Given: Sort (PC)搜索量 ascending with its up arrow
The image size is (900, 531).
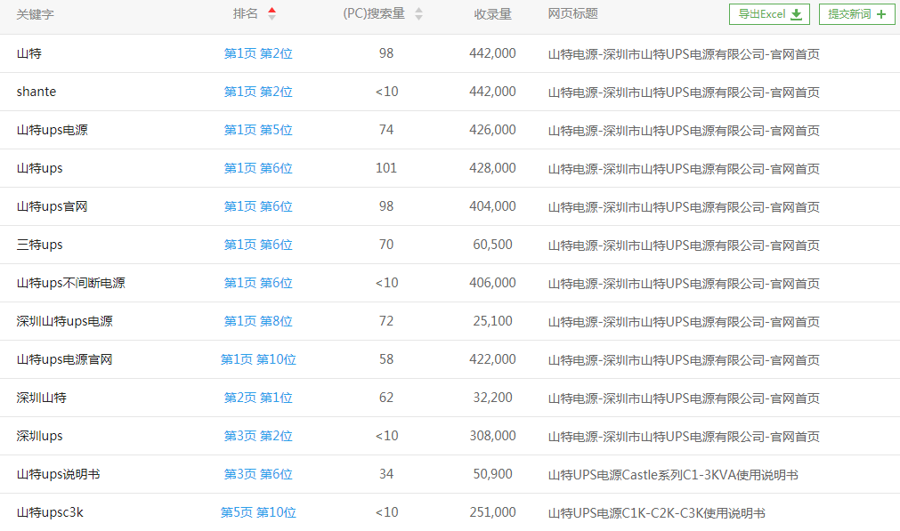Looking at the screenshot, I should [x=418, y=11].
